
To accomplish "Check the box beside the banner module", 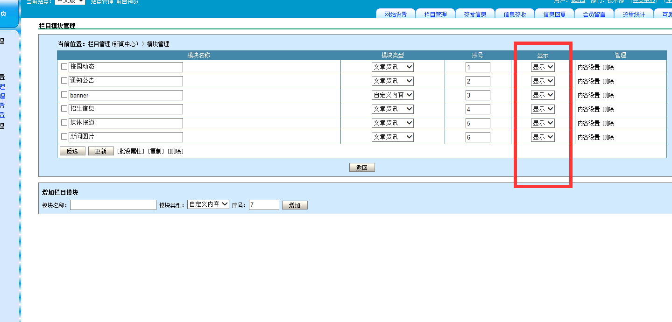I will coord(64,95).
